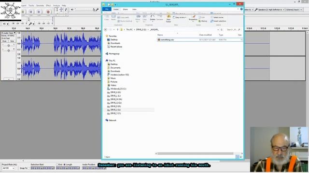Open the playback meter dropdown arrow

point(8,24)
